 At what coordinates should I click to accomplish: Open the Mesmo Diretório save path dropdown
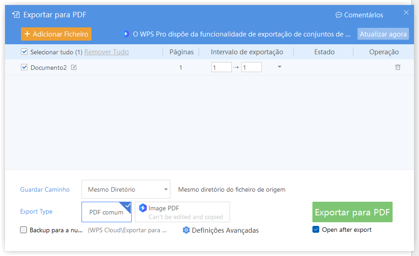click(x=126, y=189)
